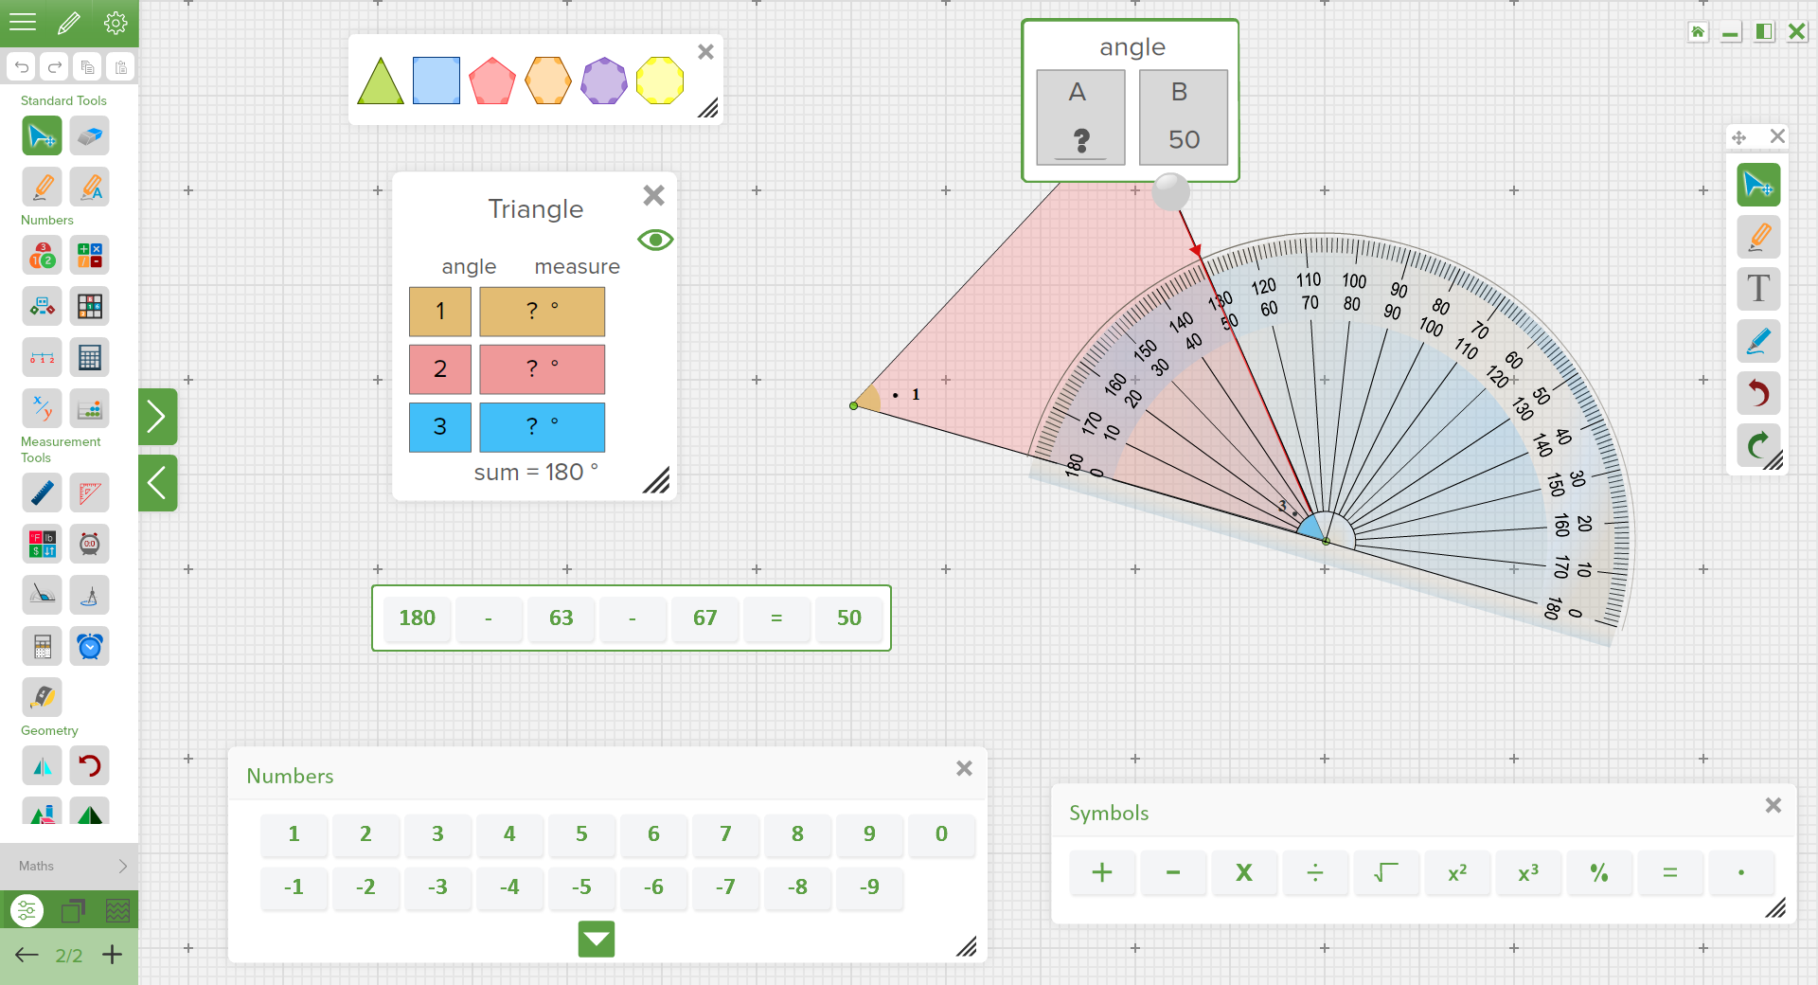Screen dimensions: 1818x985
Task: Select the Eraser tool in Standard Tools
Action: tap(90, 136)
